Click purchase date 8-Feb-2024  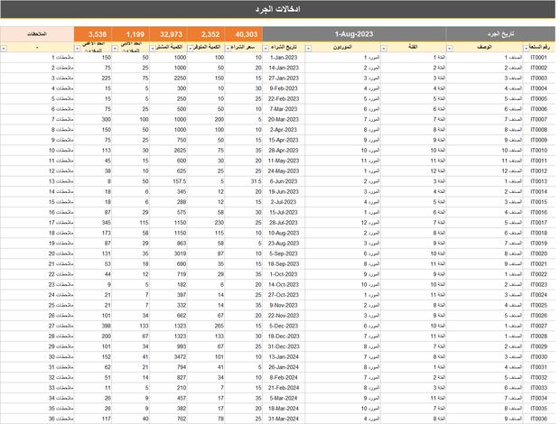point(284,378)
